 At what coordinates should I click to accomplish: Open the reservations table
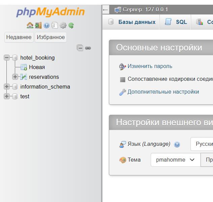click(44, 77)
